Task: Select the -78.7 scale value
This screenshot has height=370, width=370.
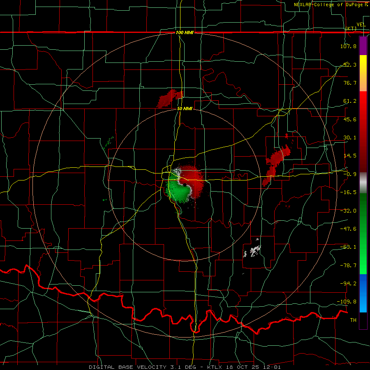Action: pos(348,266)
